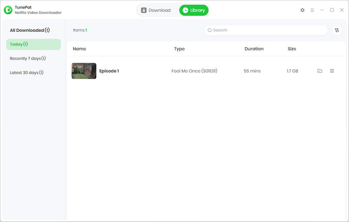Open Latest 30 days (1) filter
349x222 pixels.
click(27, 73)
